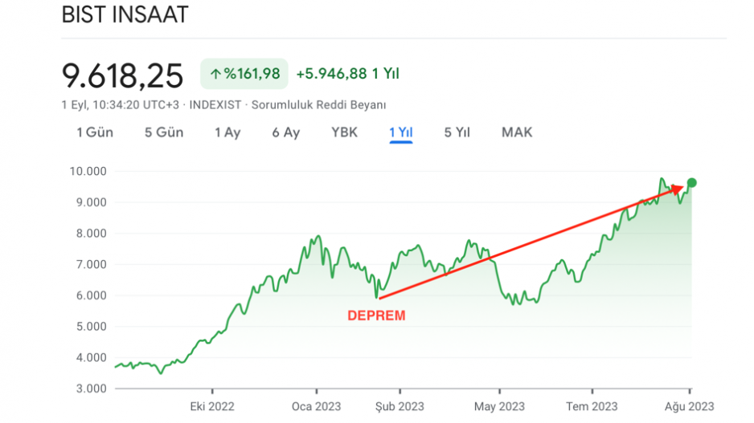Select the 5 Gün range tab
Screen dimensions: 754x423
[x=164, y=132]
